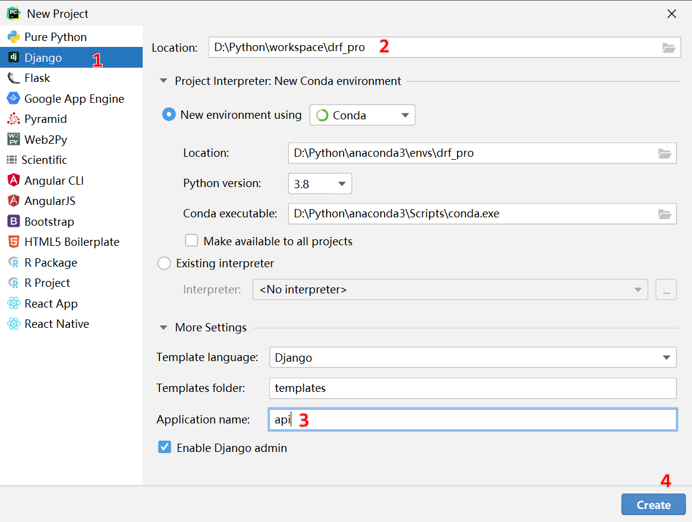Viewport: 692px width, 522px height.
Task: Click the Pyramid label
Action: (46, 119)
